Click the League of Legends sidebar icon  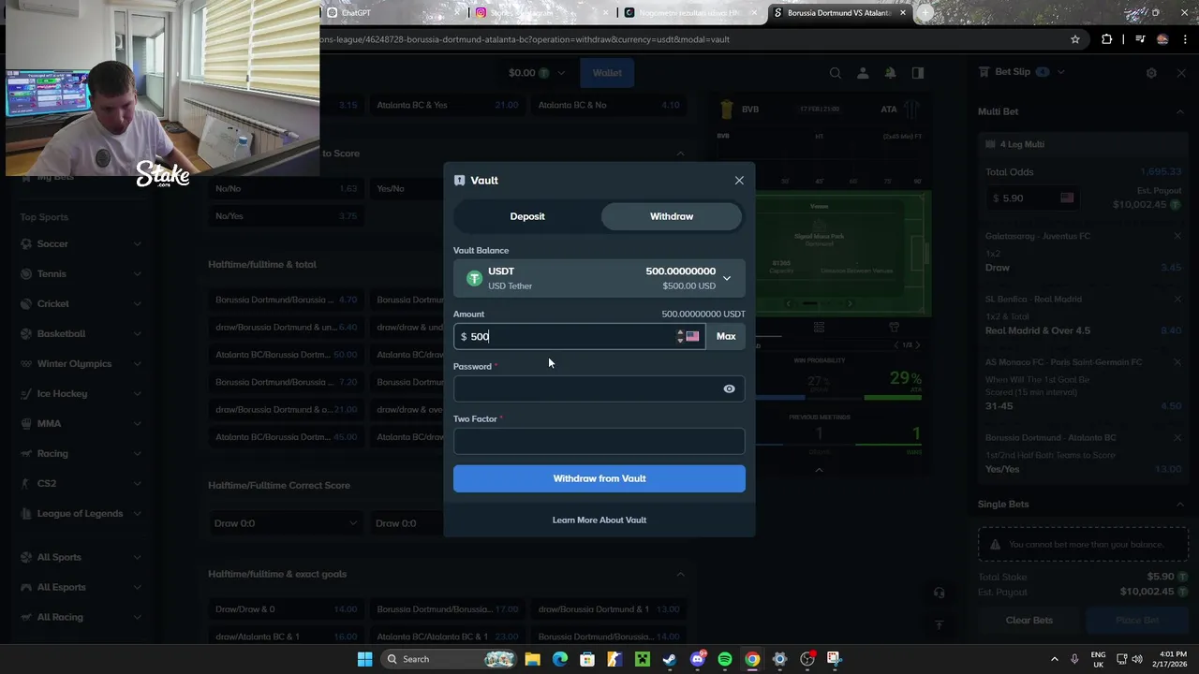pyautogui.click(x=26, y=514)
